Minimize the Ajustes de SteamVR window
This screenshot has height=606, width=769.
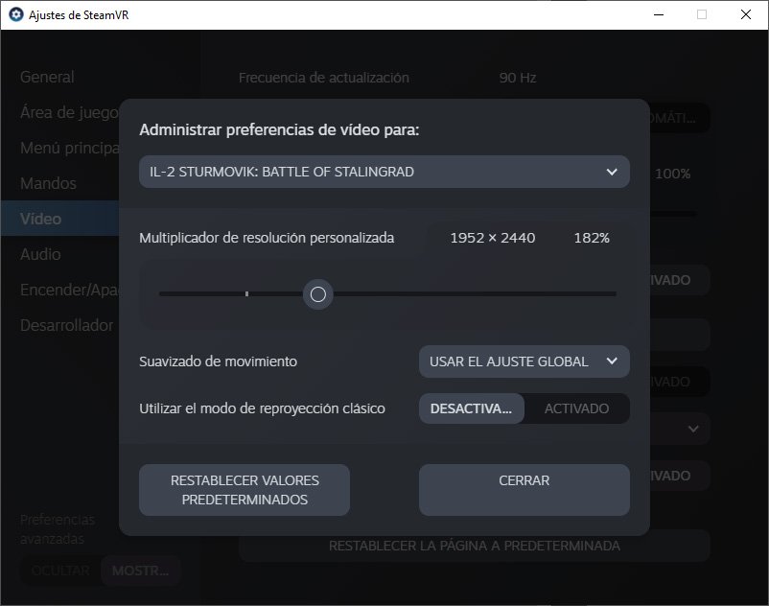point(659,14)
